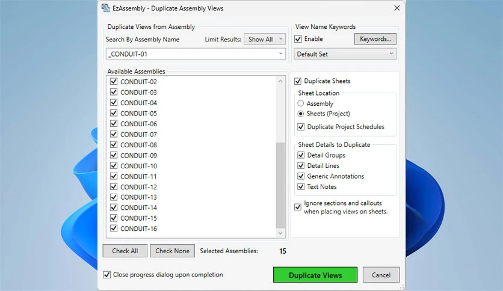Uncheck the CONDUIT-08 assembly checkbox
Image resolution: width=503 pixels, height=291 pixels.
114,144
